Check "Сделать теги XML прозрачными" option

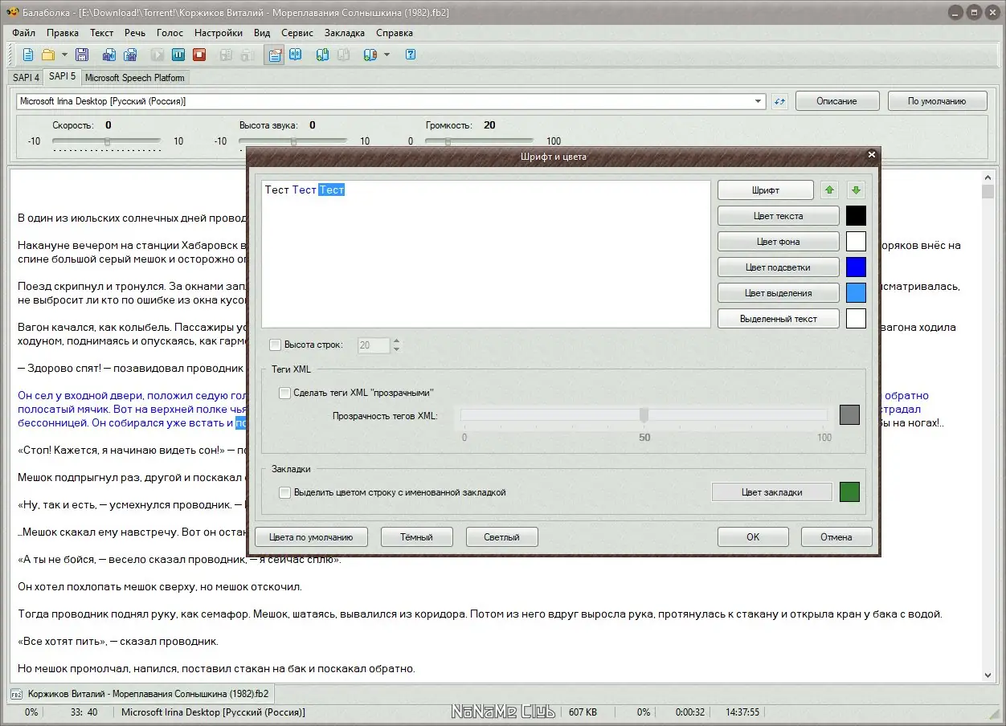pos(284,393)
